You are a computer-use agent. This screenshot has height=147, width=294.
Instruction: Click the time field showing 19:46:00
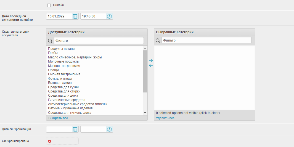[x=93, y=16]
